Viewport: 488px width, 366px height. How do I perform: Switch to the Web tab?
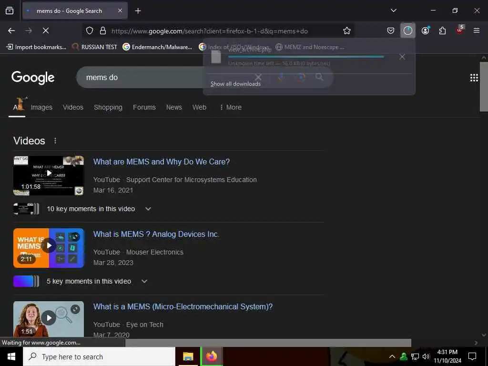[x=199, y=107]
